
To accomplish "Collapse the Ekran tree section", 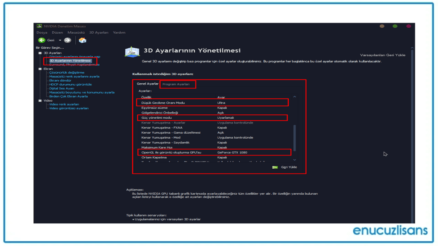I will coord(40,68).
